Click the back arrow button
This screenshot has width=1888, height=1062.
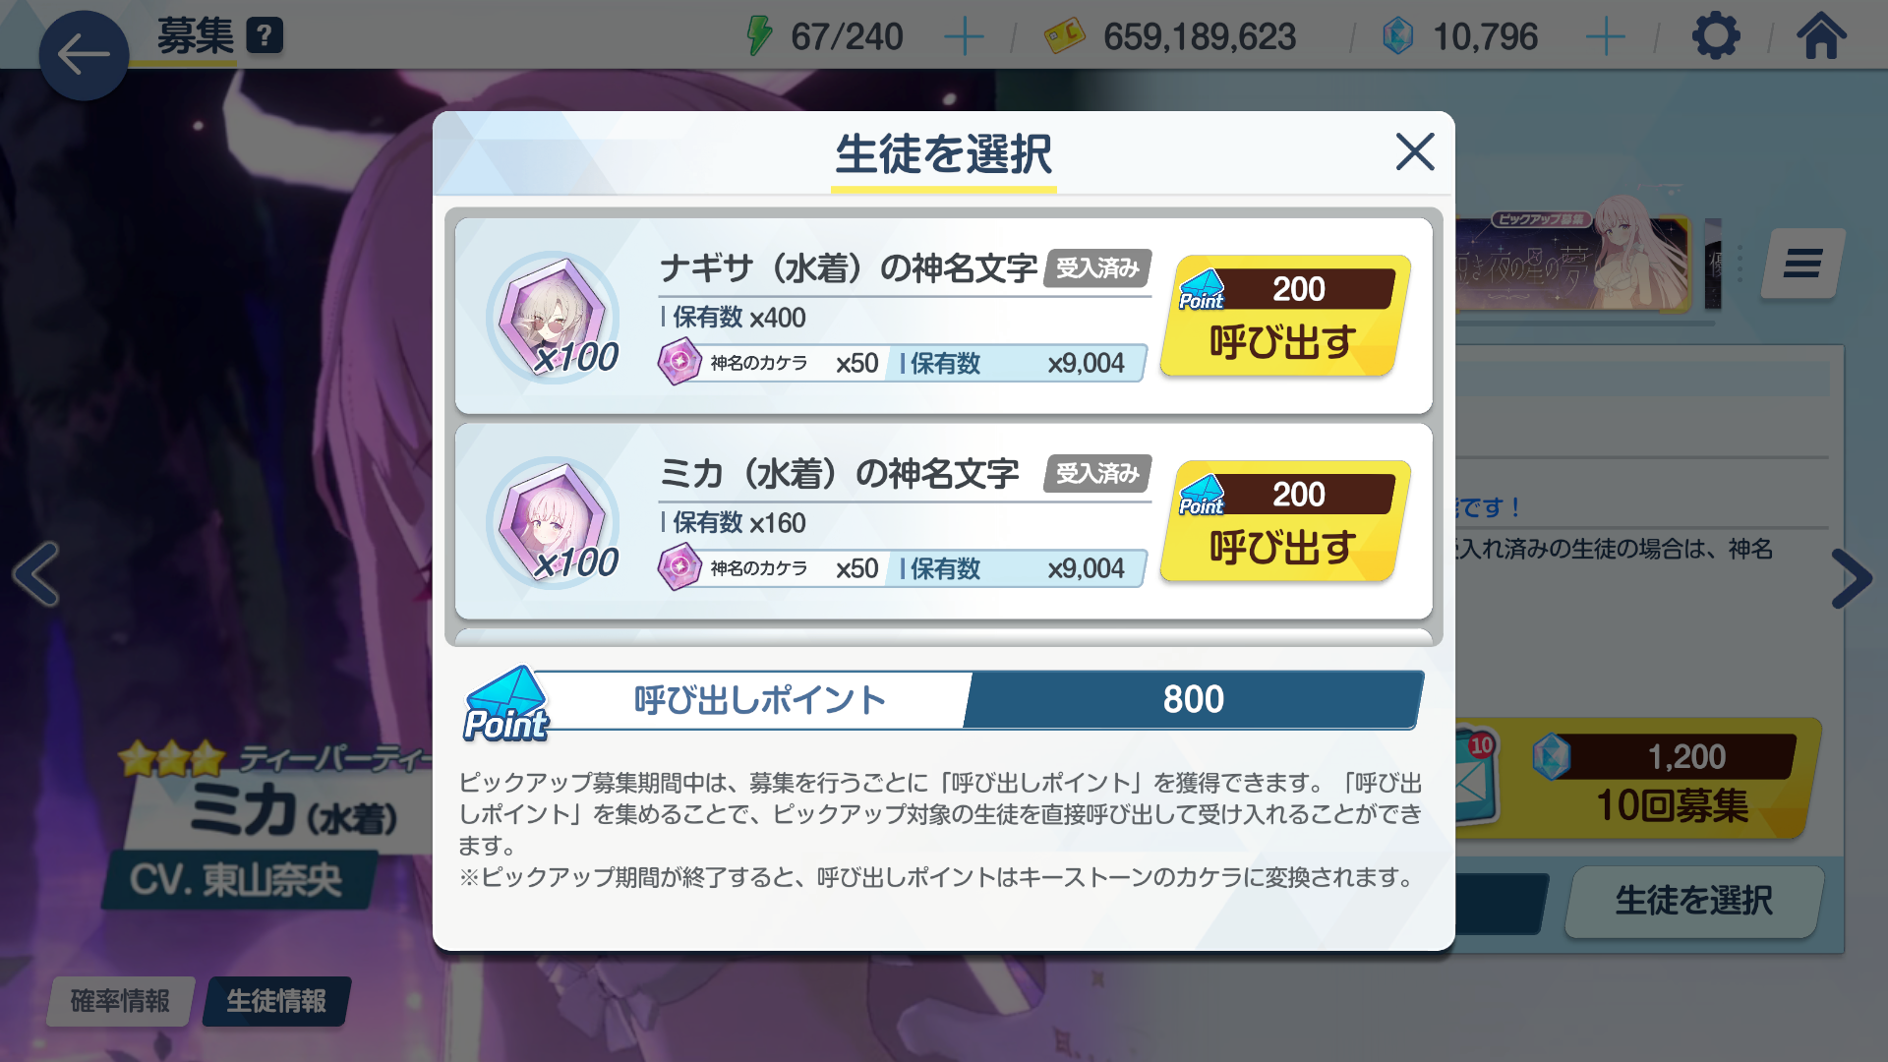(x=84, y=55)
